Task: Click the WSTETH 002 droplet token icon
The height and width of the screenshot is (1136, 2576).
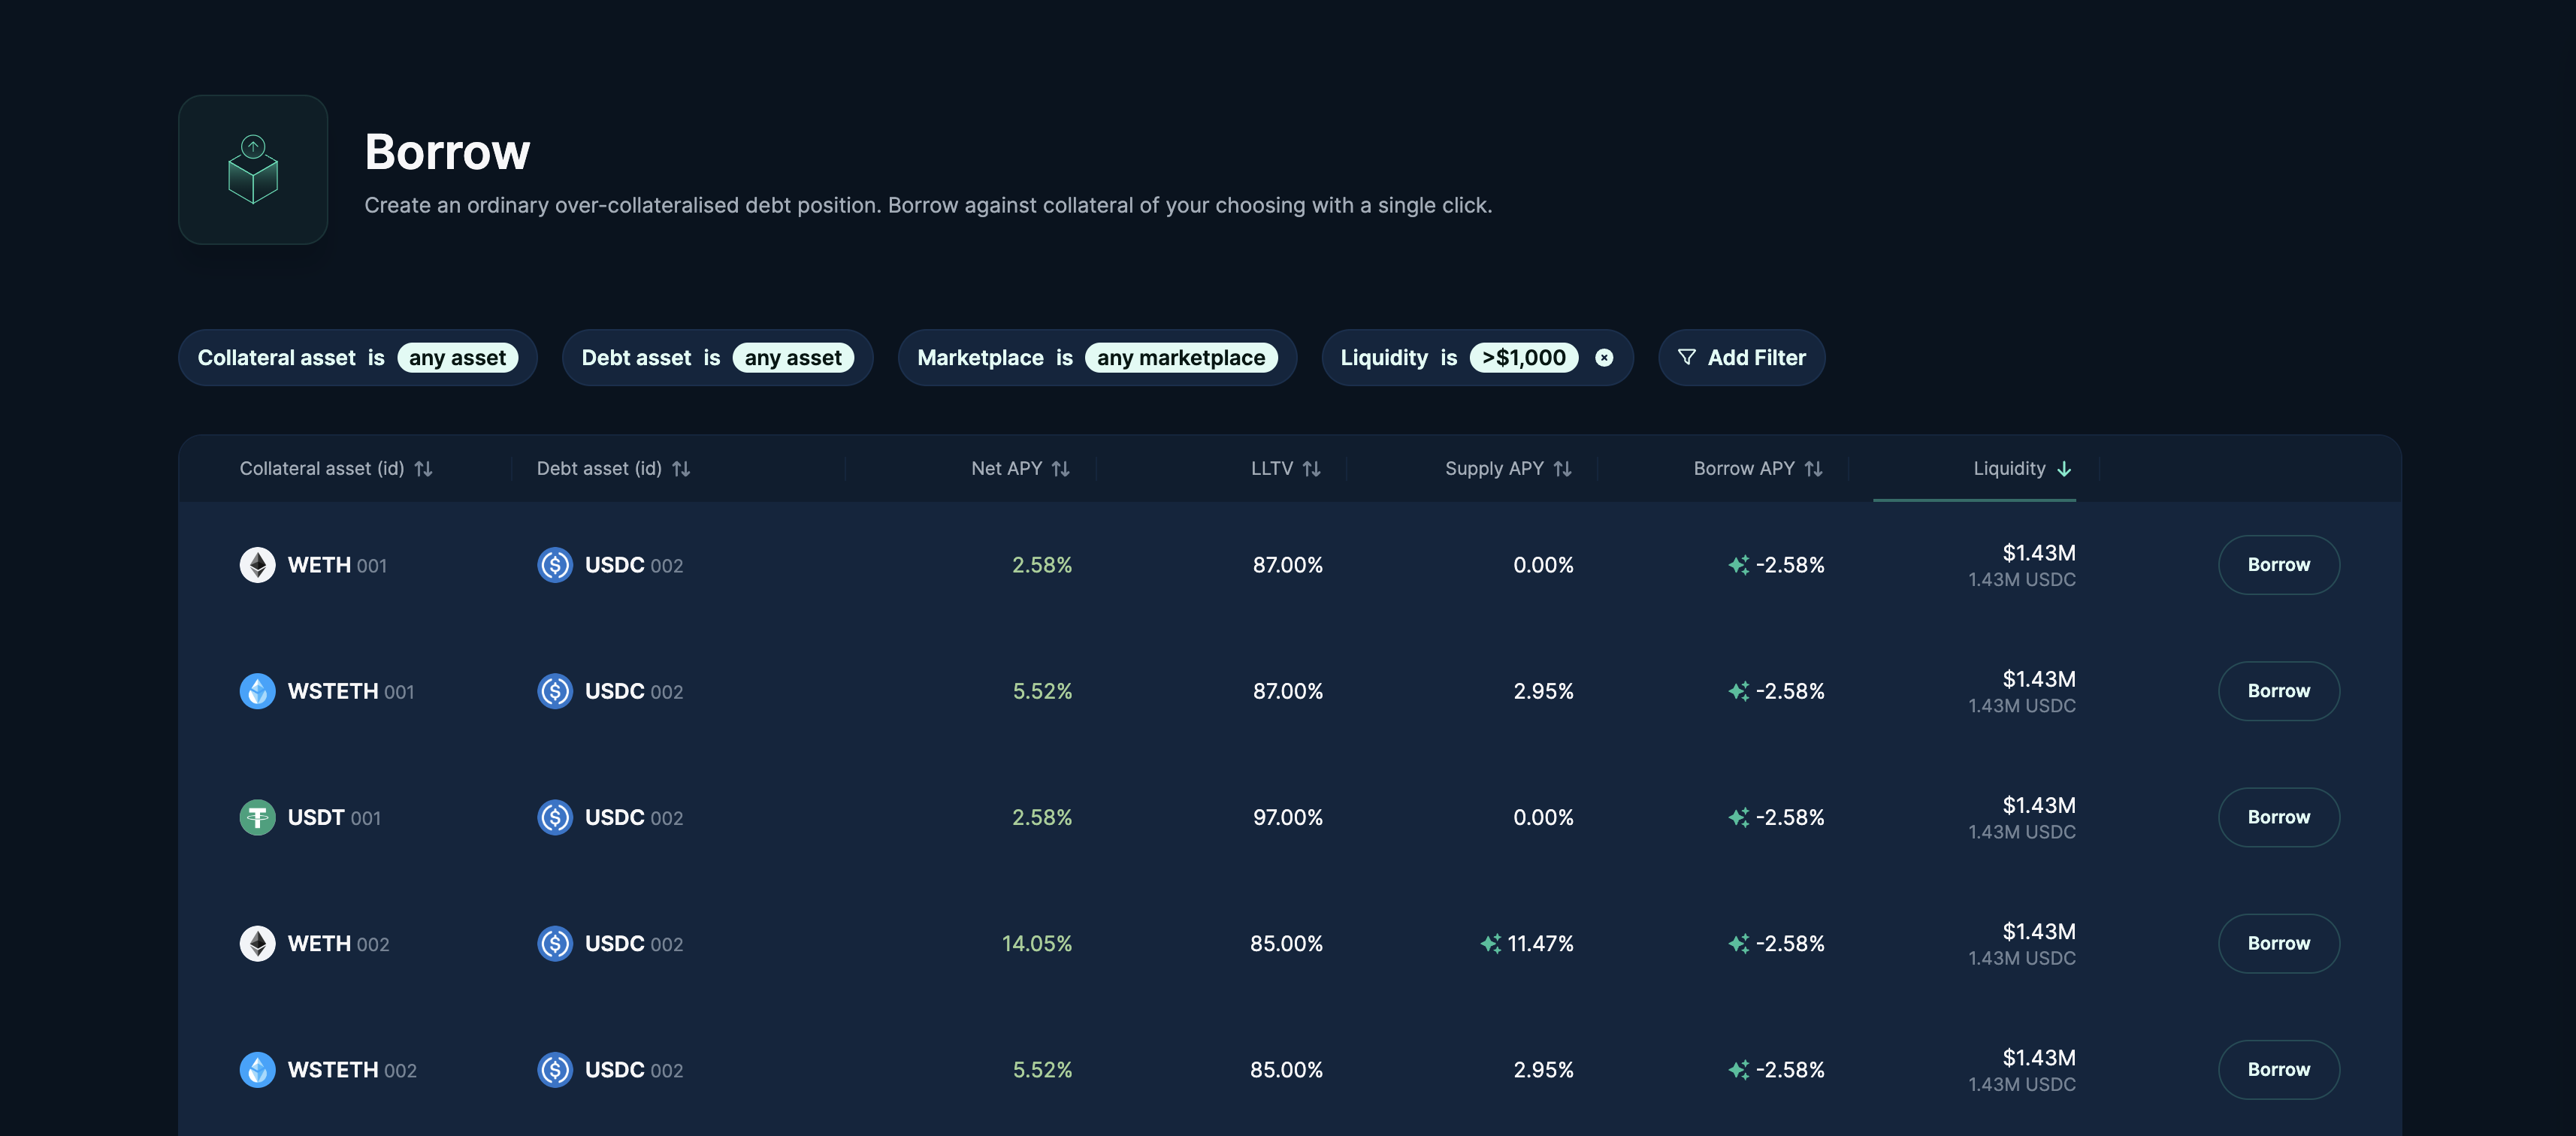Action: tap(258, 1069)
